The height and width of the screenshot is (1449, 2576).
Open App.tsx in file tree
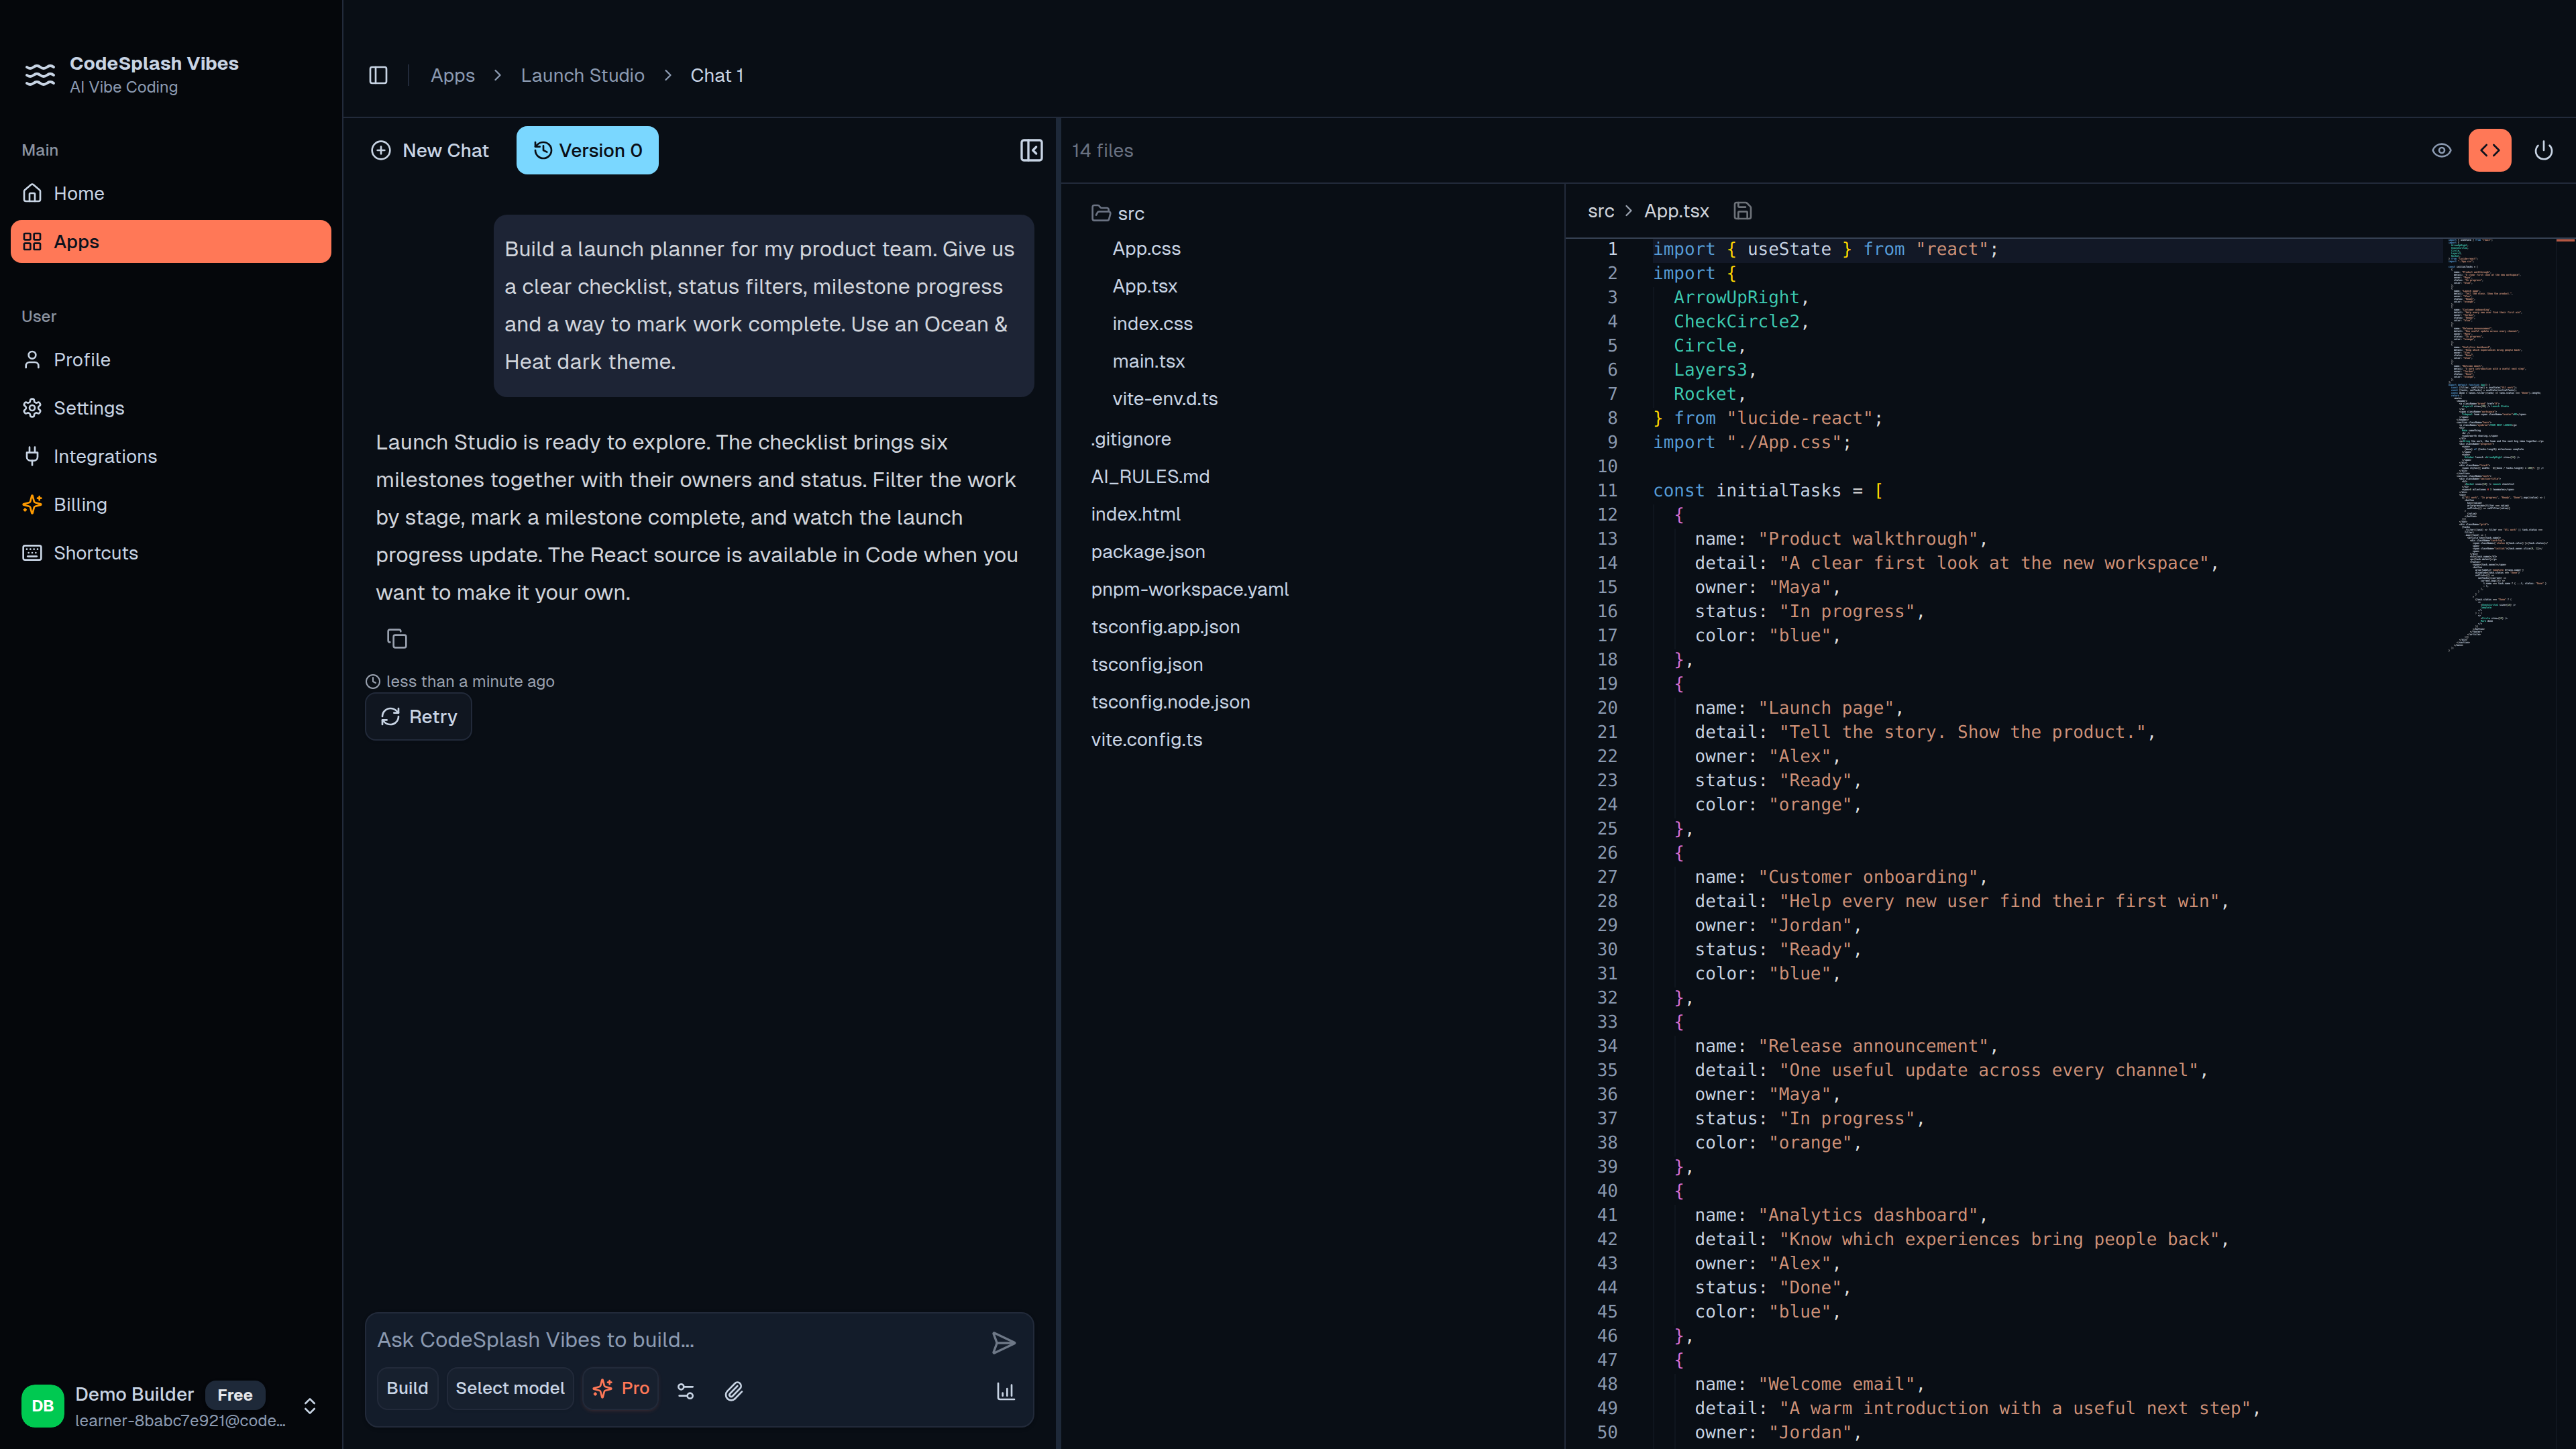[1144, 286]
